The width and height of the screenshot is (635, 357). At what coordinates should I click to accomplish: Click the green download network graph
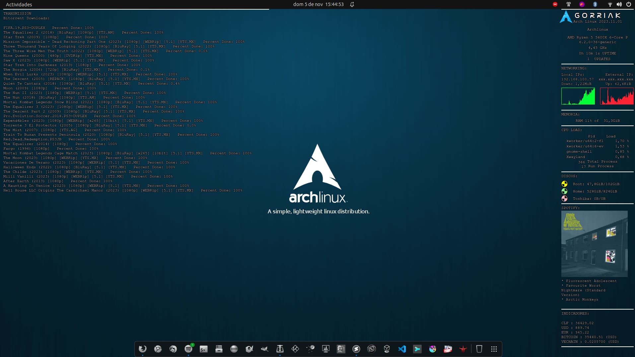point(578,96)
